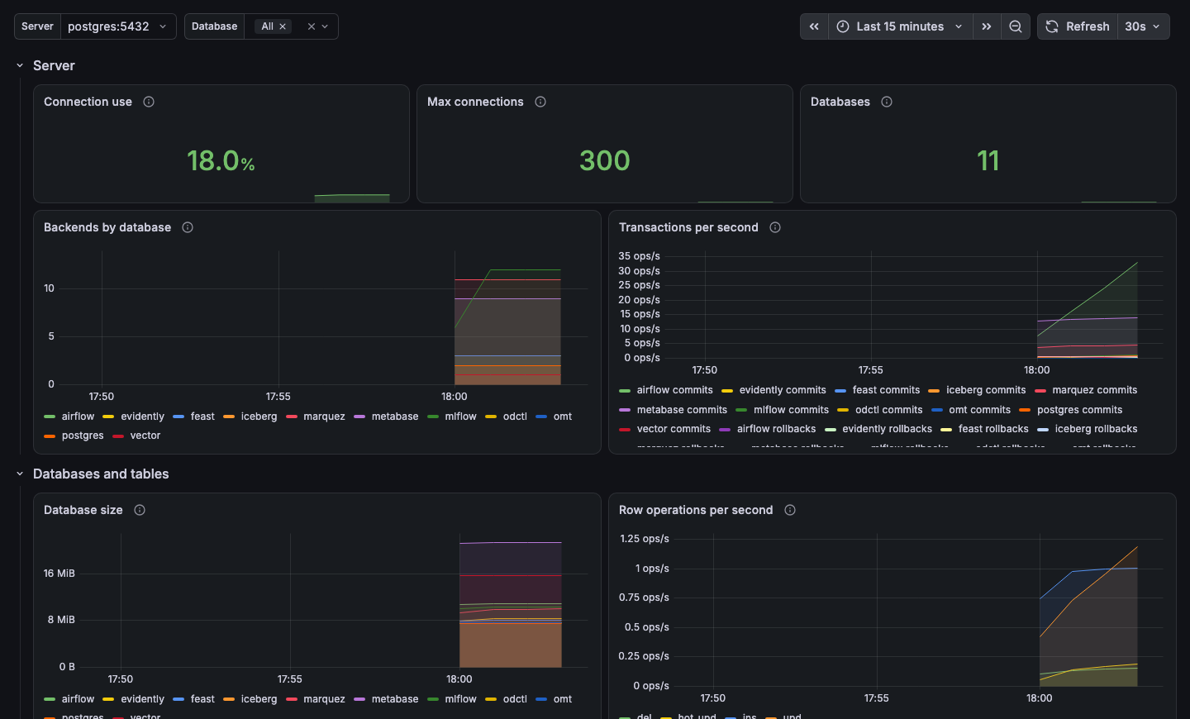Click info icon by Row operations per second
This screenshot has height=719, width=1190.
point(790,510)
